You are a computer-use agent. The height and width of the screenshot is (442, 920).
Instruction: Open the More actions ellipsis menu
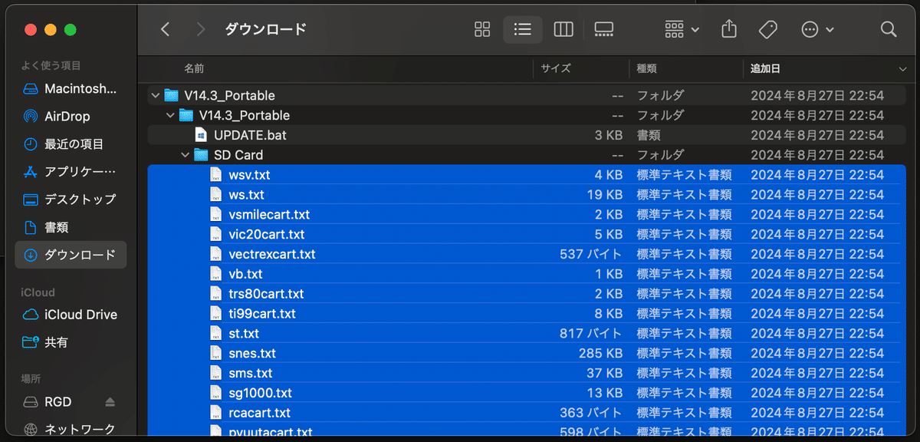(817, 29)
